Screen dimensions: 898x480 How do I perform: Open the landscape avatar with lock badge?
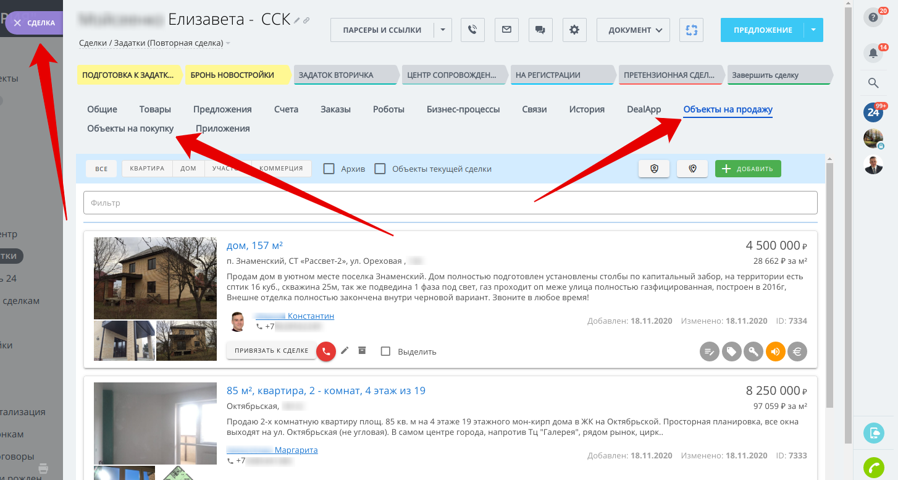coord(873,138)
